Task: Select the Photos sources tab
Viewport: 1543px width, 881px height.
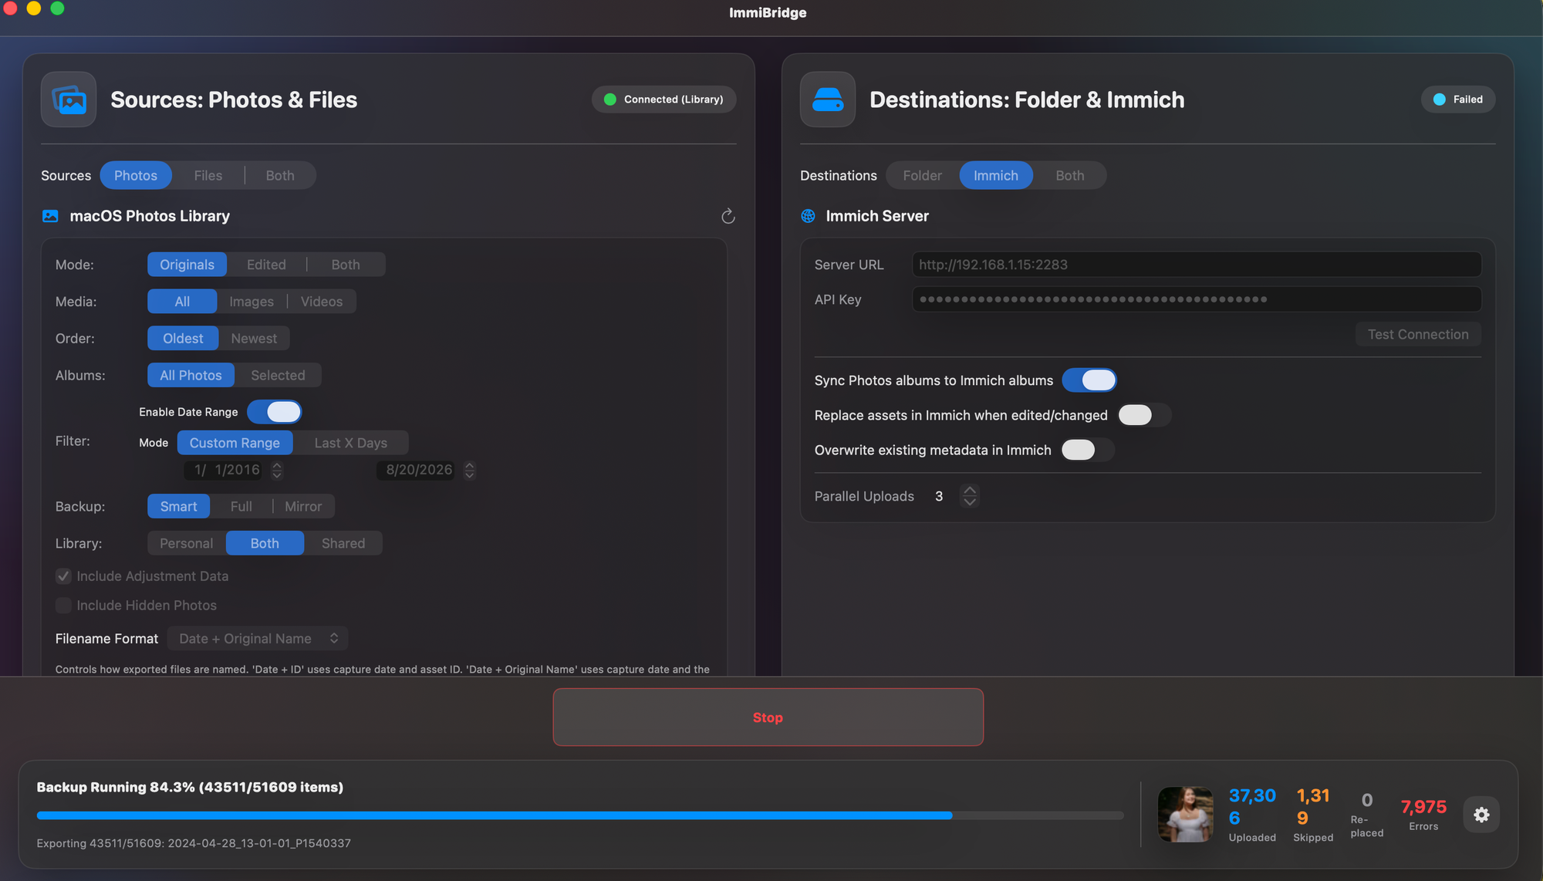Action: click(x=136, y=176)
